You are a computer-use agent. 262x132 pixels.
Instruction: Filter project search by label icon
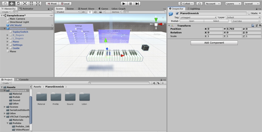click(158, 83)
